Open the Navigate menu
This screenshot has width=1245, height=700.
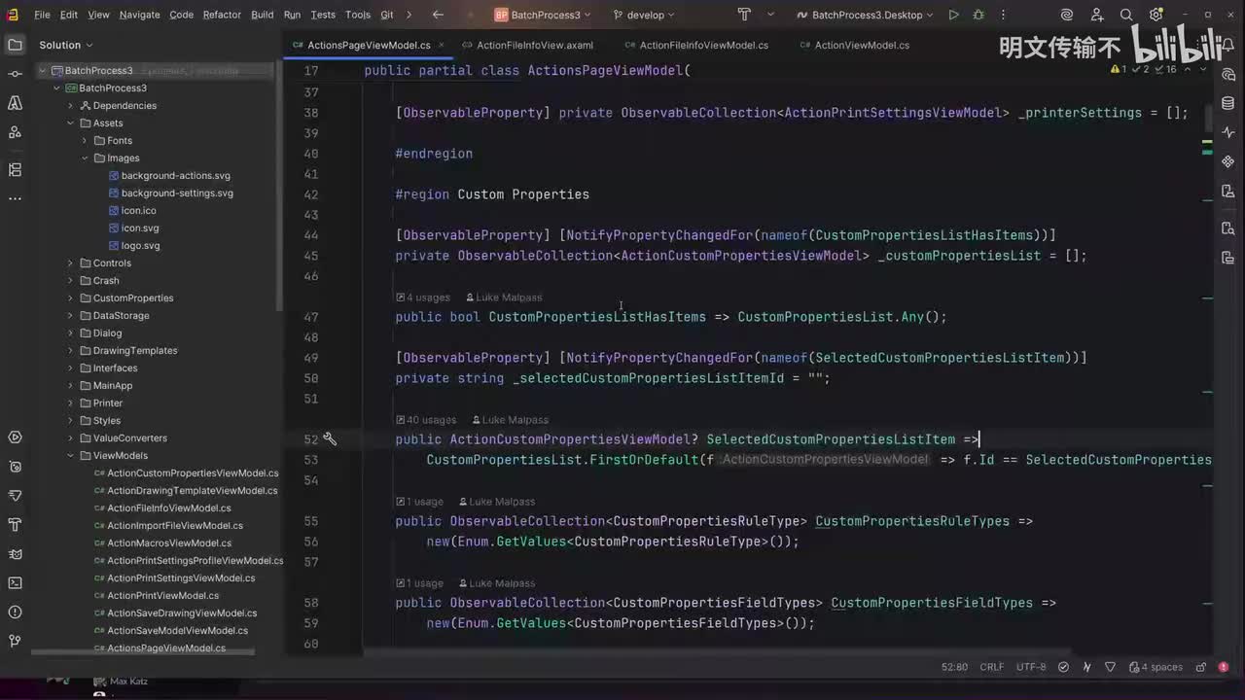coord(140,15)
